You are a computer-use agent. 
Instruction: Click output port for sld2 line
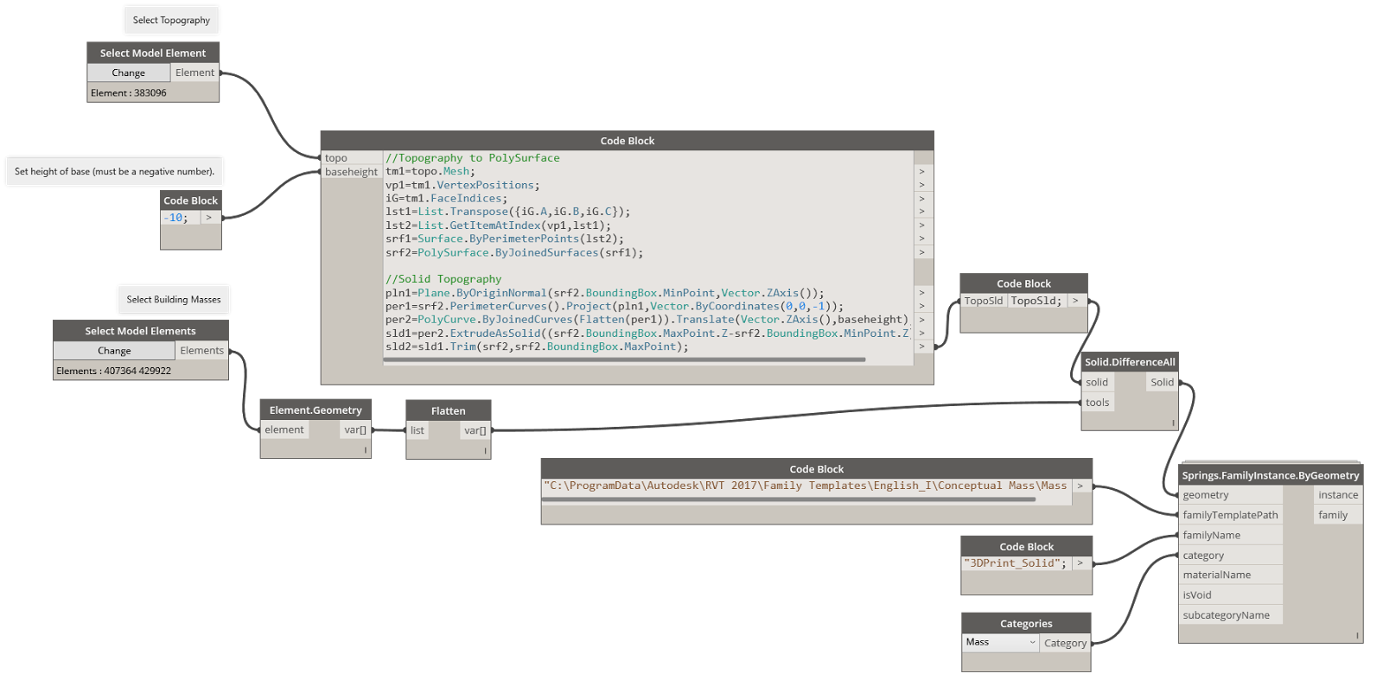(x=922, y=346)
